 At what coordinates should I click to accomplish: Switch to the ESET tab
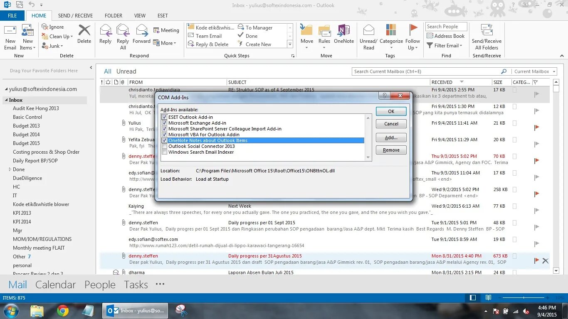[x=163, y=16]
